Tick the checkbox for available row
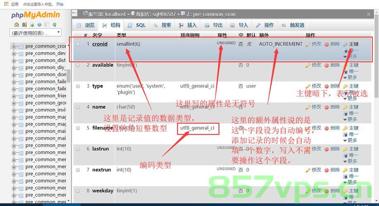 (78, 65)
